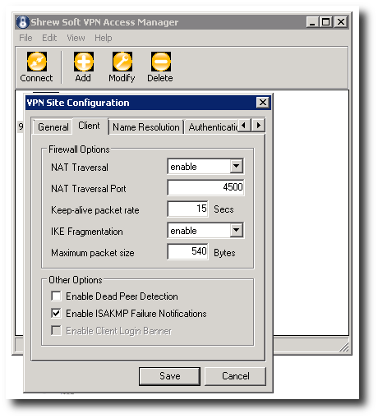This screenshot has height=418, width=378.
Task: Switch to the Name Resolution tab
Action: click(x=146, y=127)
